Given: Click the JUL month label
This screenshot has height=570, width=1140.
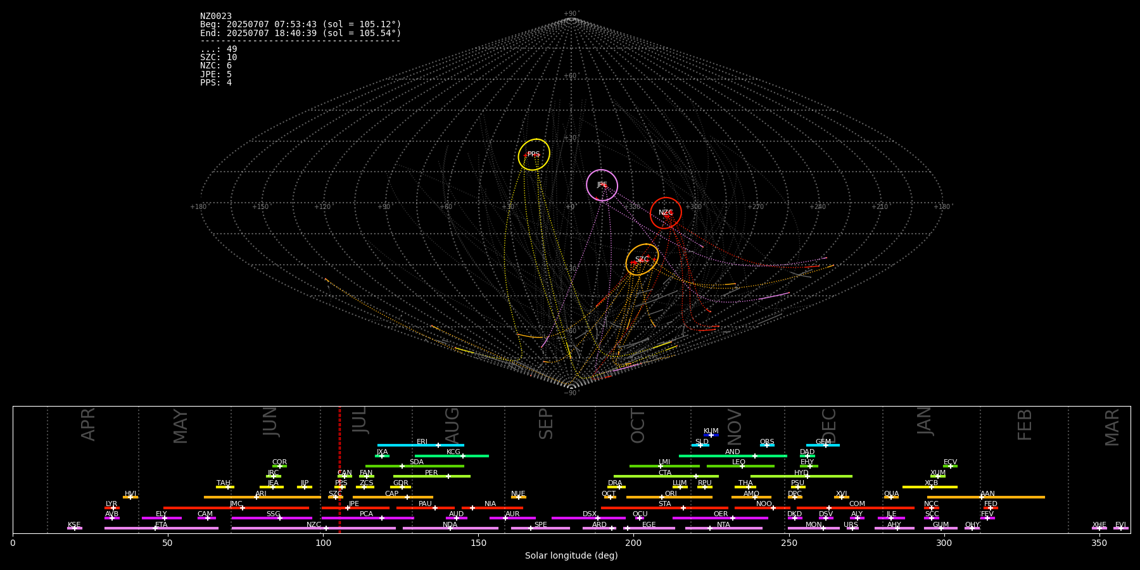Looking at the screenshot, I should [x=360, y=420].
